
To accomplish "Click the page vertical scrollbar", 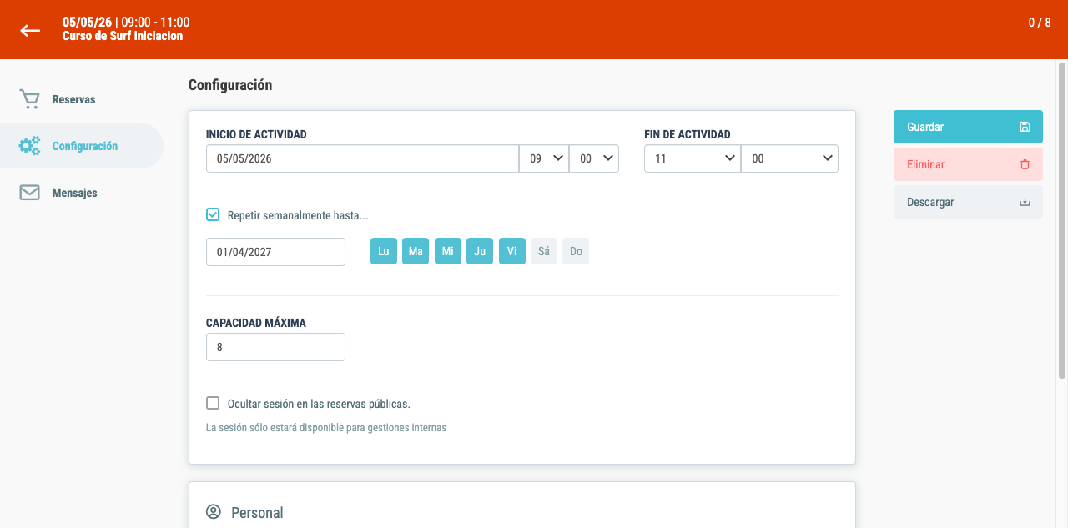I will pos(1062,221).
